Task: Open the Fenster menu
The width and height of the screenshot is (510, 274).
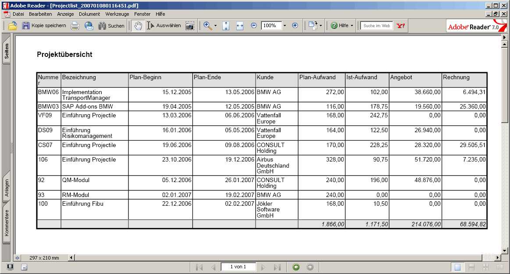Action: point(142,14)
